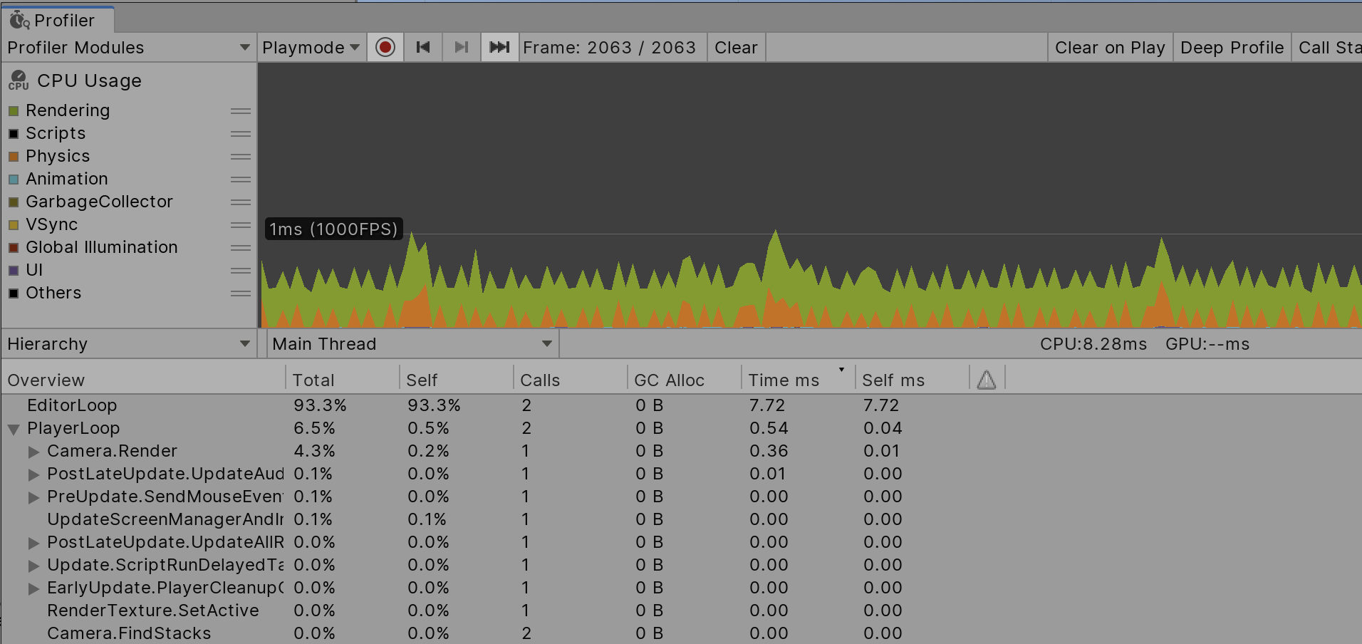1362x644 pixels.
Task: Jump to the current frame icon
Action: [499, 47]
